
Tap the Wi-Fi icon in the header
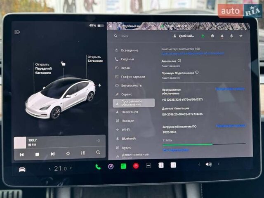(x=241, y=36)
